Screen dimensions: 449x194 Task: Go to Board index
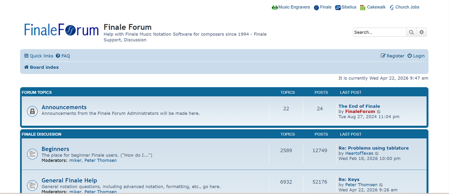click(42, 67)
